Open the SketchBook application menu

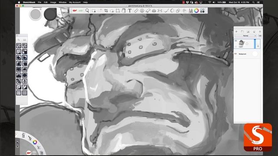coord(29,2)
